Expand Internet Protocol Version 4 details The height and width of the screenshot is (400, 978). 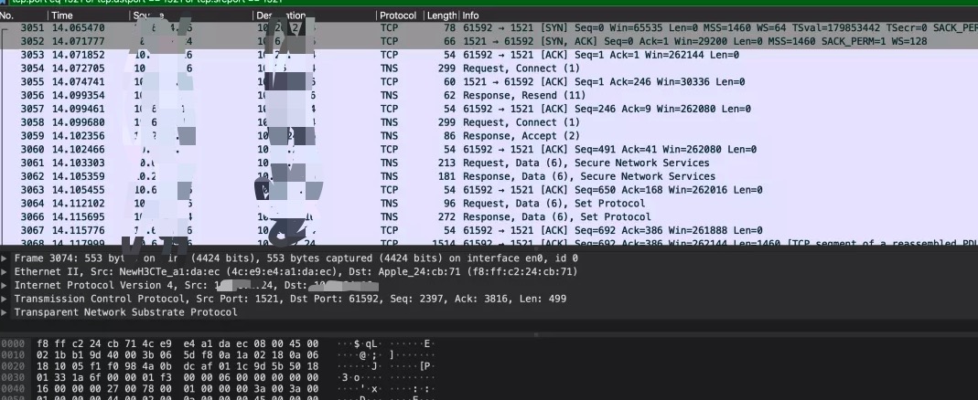[5, 286]
